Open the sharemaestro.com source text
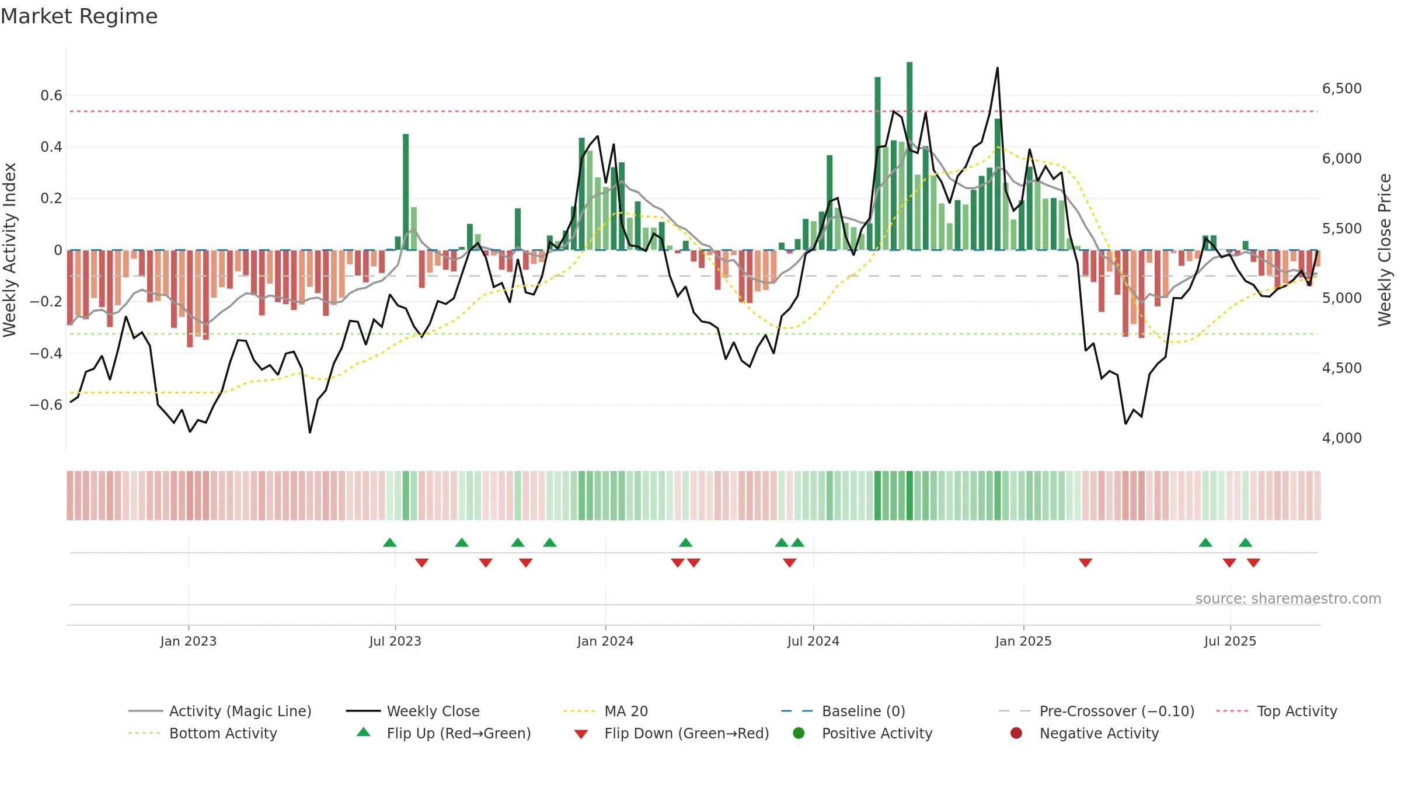 tap(1288, 599)
